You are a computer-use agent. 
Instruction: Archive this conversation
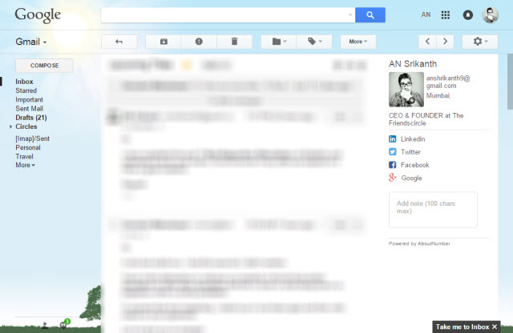(164, 42)
